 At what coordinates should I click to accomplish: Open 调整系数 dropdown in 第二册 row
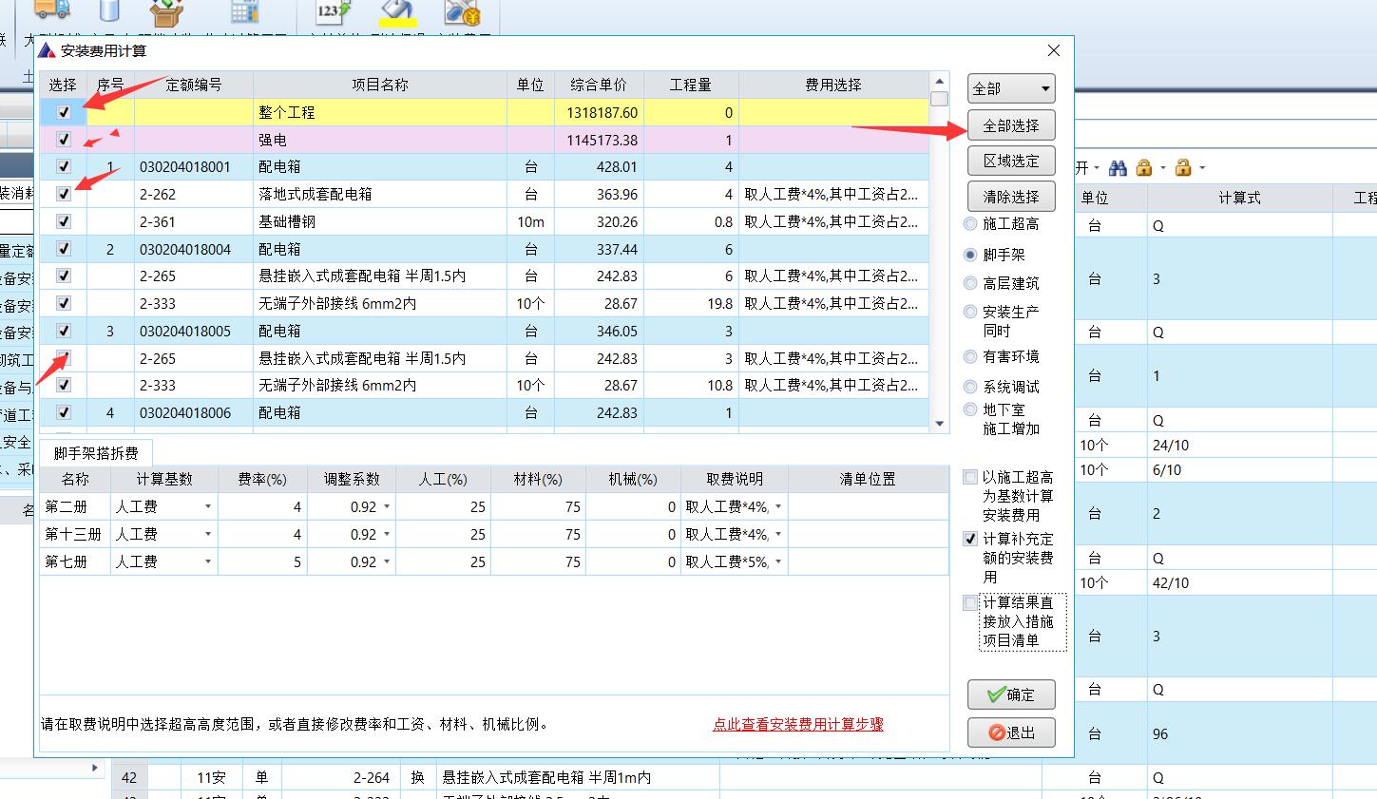coord(387,507)
